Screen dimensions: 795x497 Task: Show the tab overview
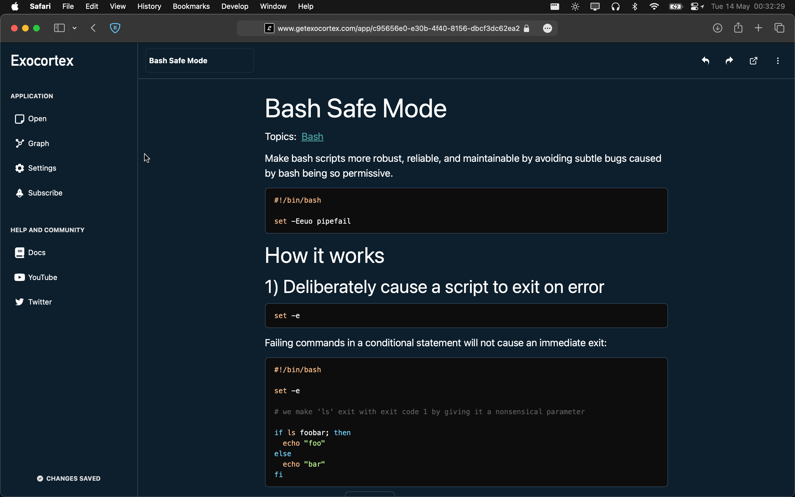[x=779, y=28]
